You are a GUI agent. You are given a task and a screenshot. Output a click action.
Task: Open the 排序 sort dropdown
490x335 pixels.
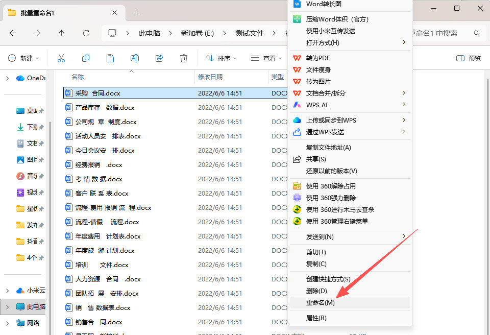click(x=221, y=58)
